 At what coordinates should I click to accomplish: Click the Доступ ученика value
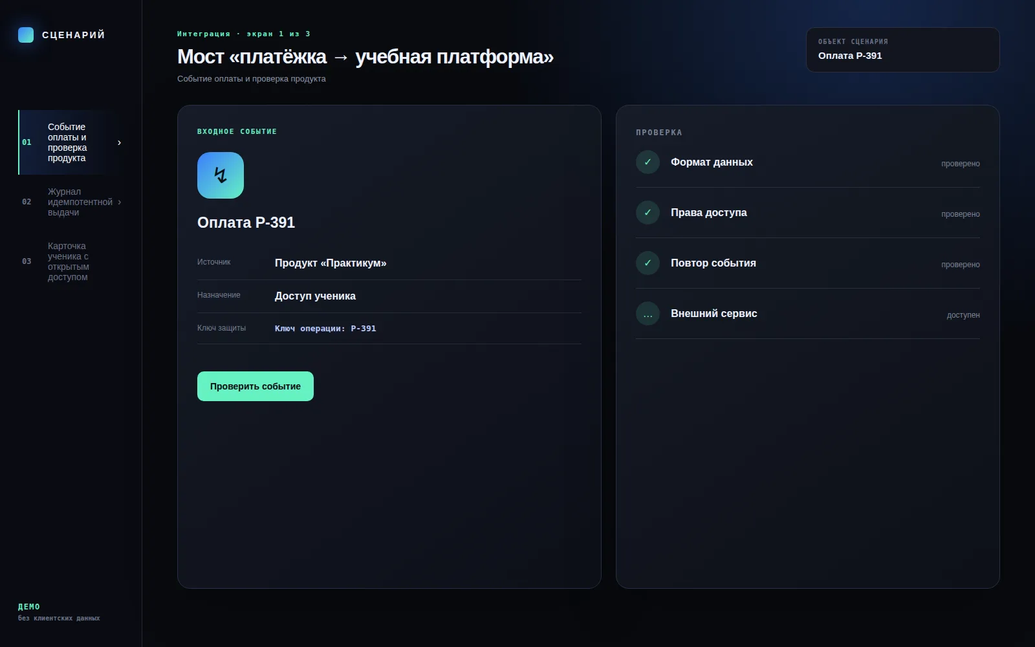point(315,296)
